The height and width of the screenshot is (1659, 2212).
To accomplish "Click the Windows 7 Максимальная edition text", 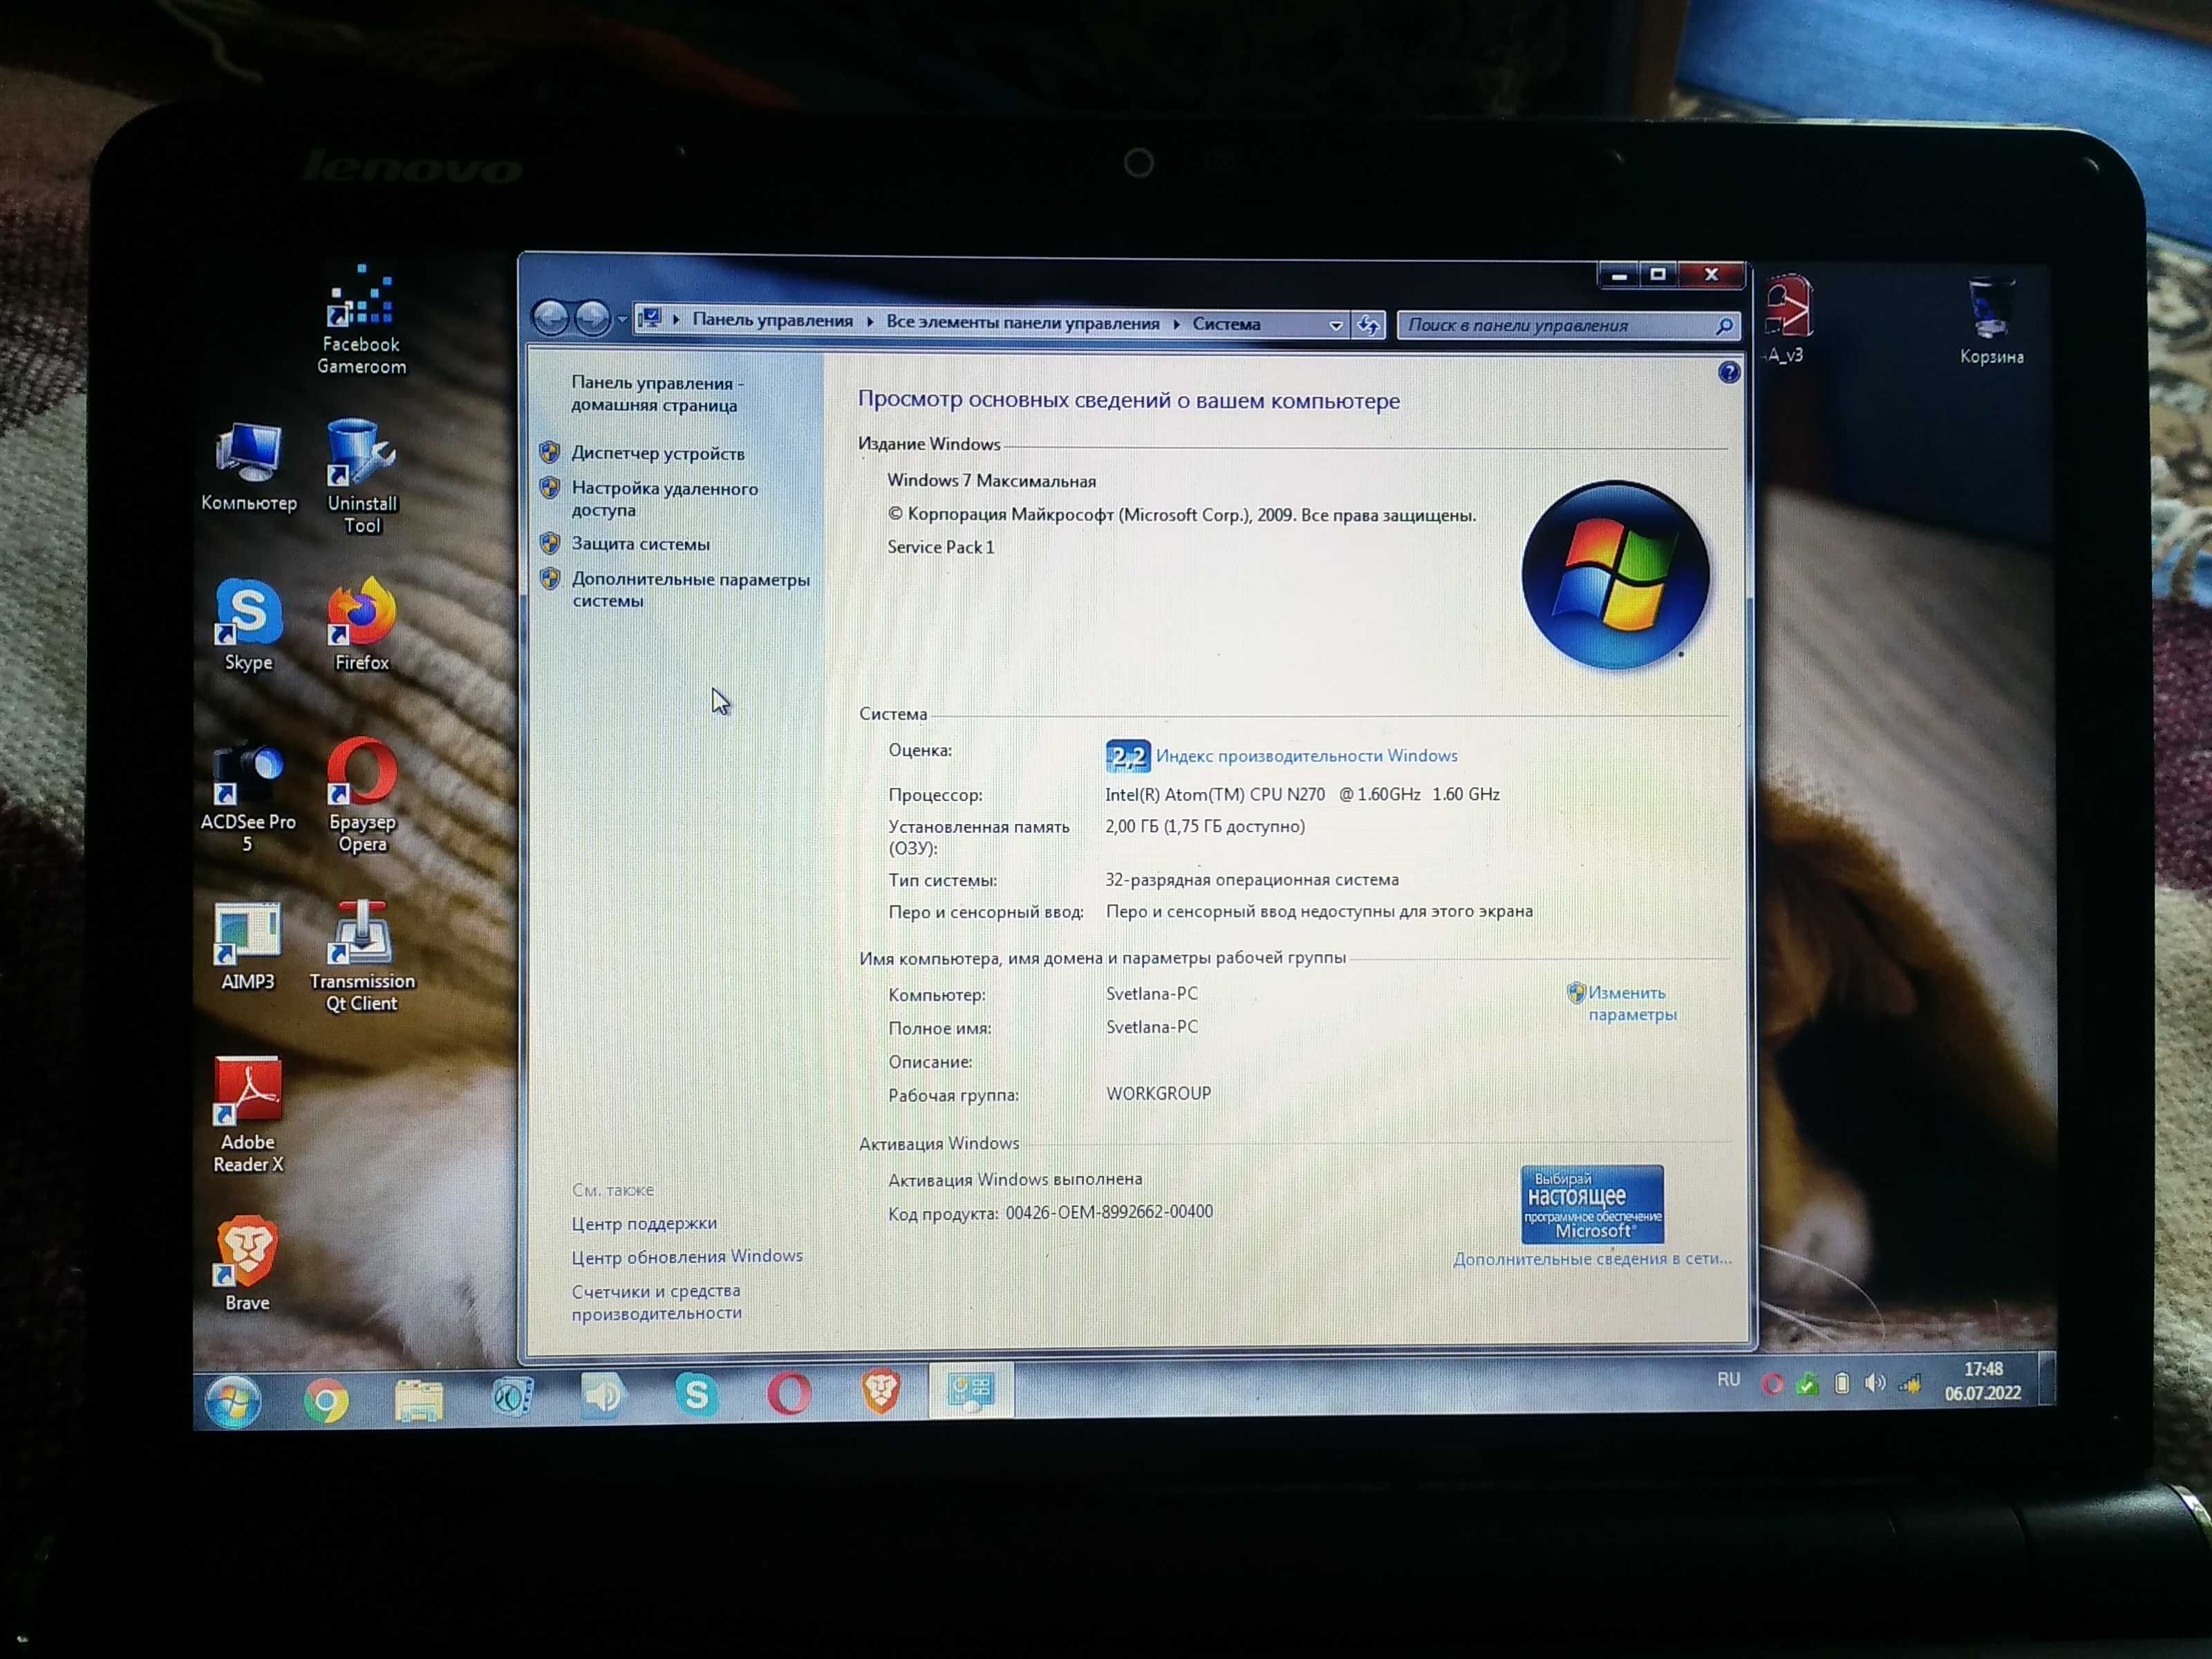I will (991, 481).
